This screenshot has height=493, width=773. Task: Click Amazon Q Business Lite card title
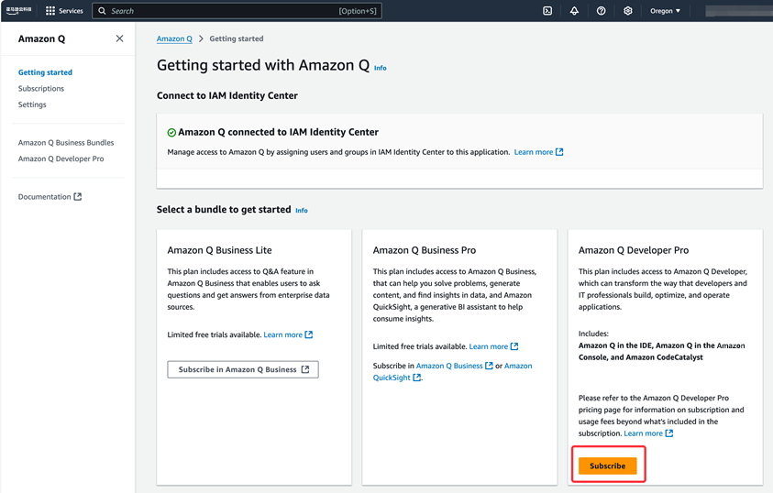coord(219,250)
